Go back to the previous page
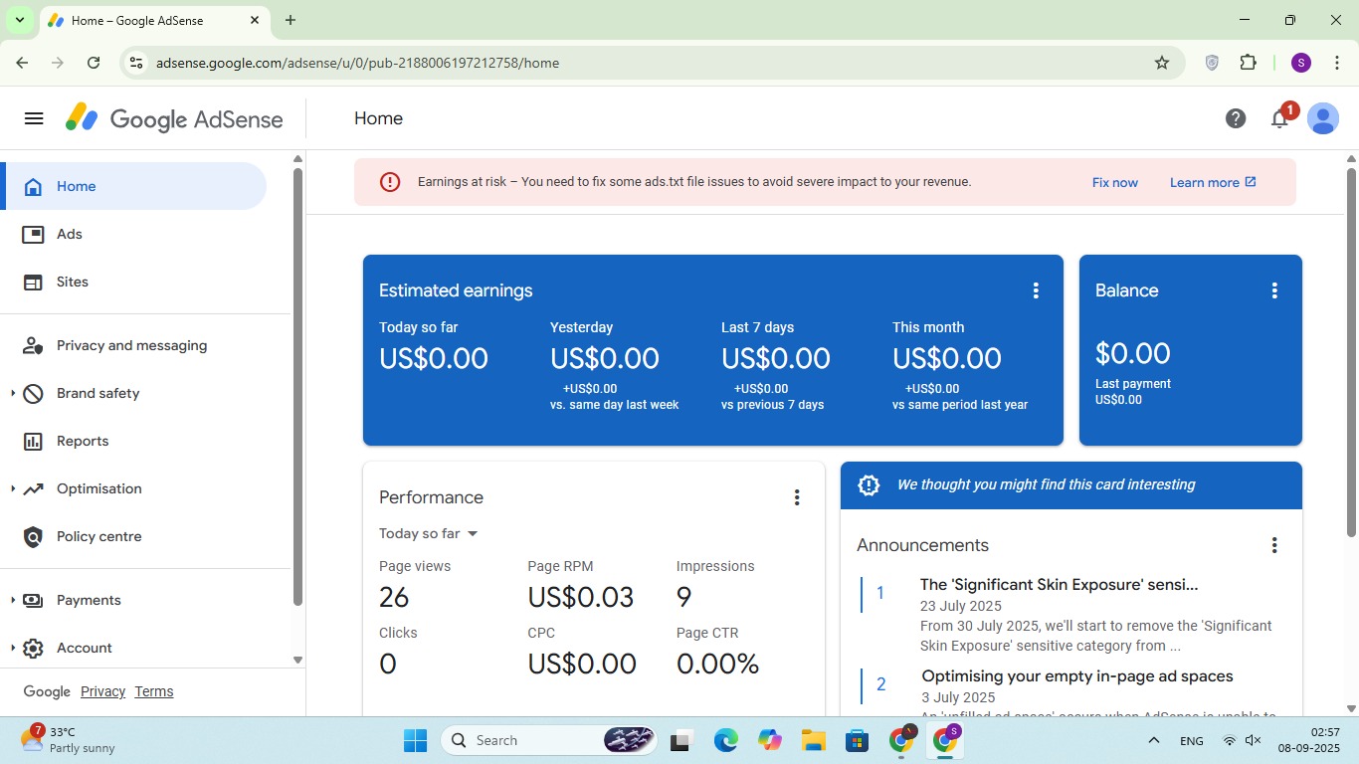Screen dimensions: 1359x764 22,63
